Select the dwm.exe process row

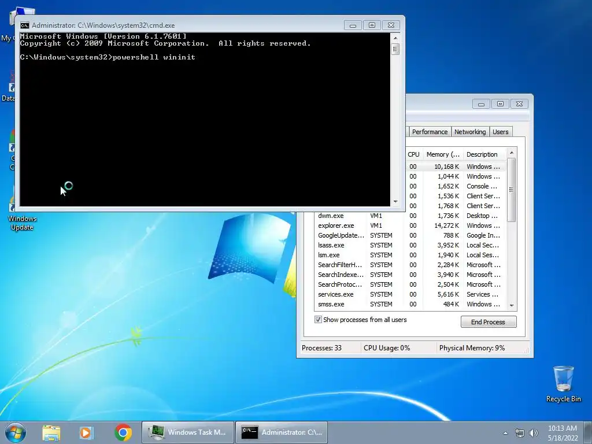click(x=410, y=216)
